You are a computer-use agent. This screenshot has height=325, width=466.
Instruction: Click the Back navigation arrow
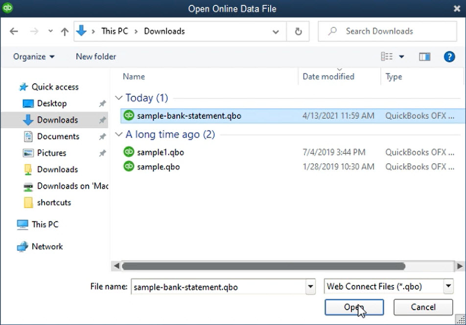(x=14, y=31)
